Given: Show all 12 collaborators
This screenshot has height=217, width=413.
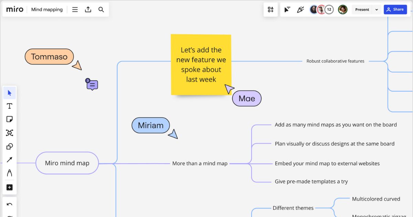Looking at the screenshot, I should pos(329,10).
